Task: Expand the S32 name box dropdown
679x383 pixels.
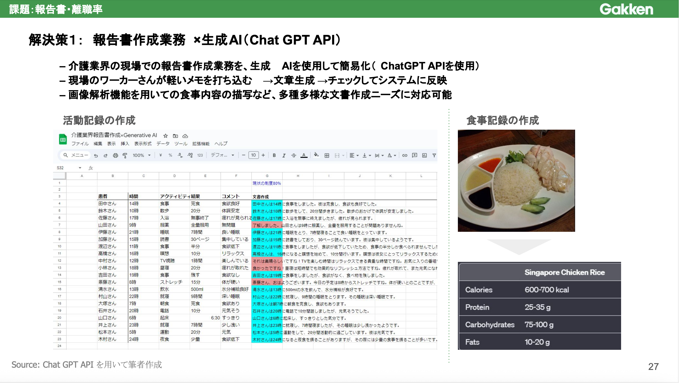Action: pos(80,168)
